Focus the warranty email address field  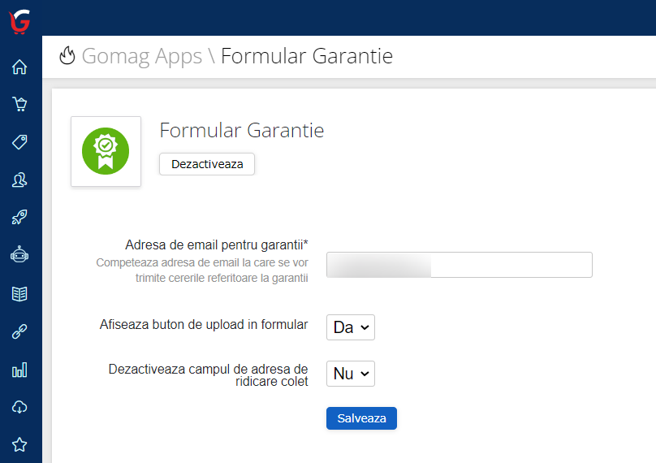[460, 265]
